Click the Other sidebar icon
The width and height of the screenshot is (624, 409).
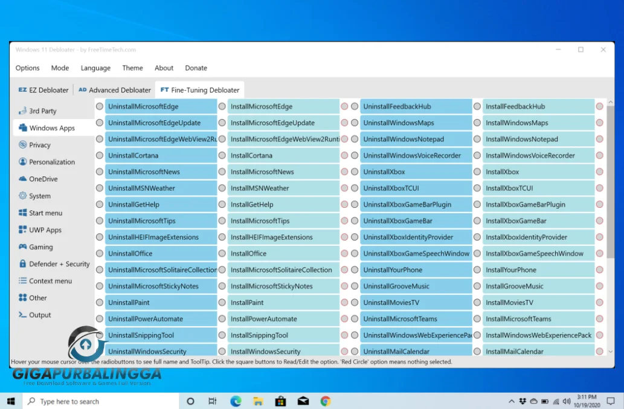click(x=23, y=298)
